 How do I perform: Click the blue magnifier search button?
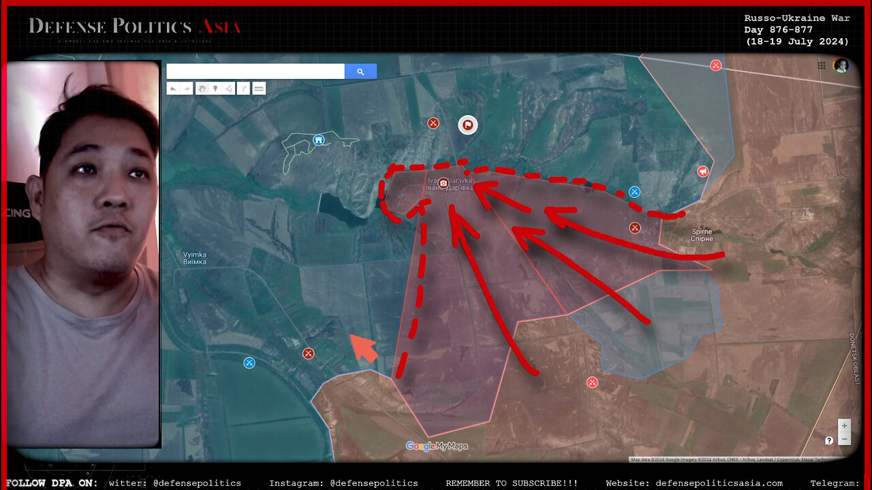pos(360,71)
